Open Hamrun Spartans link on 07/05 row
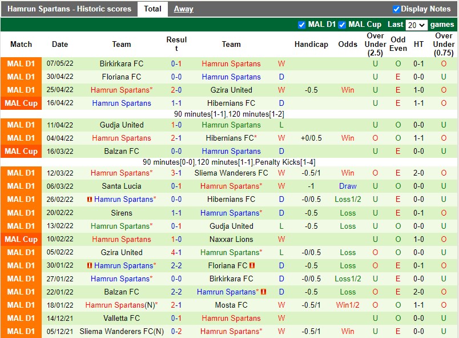459x338 pixels. coord(231,63)
